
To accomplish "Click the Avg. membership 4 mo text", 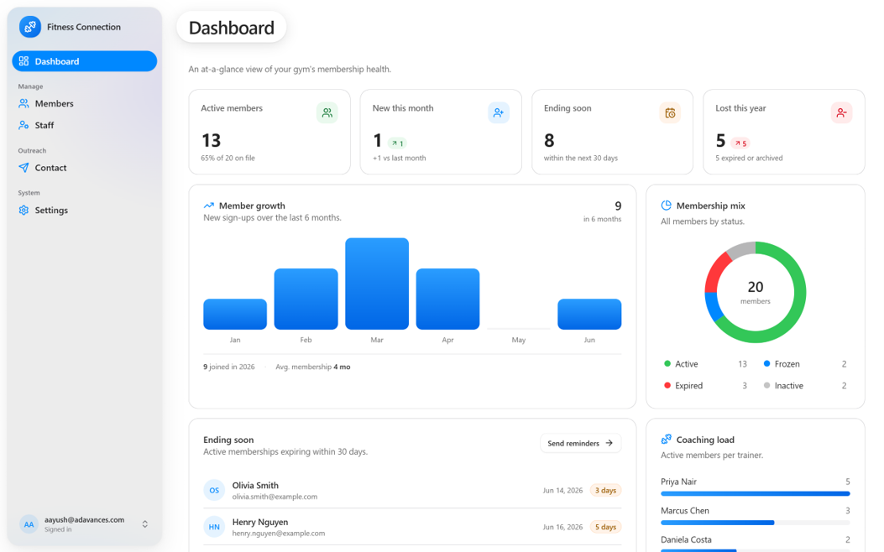I will tap(313, 367).
